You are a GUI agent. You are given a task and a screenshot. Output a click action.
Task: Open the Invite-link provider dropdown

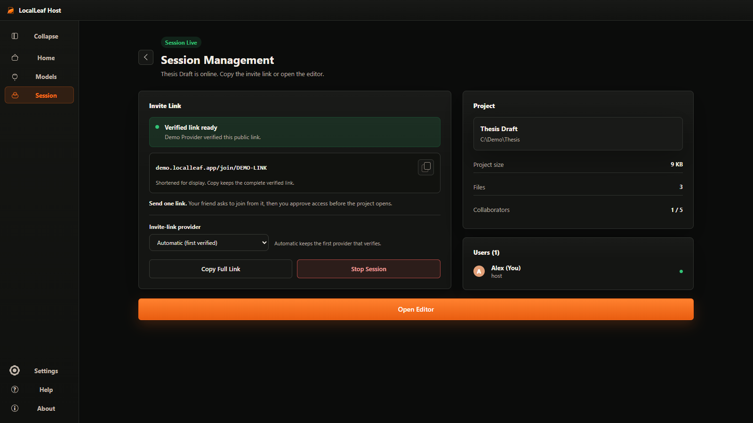click(209, 243)
